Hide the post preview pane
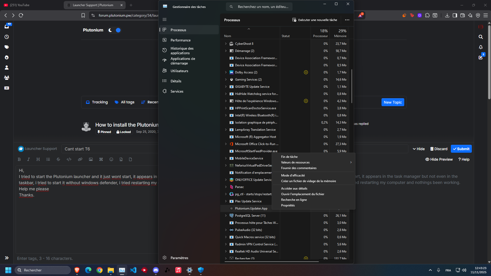 pos(439,159)
